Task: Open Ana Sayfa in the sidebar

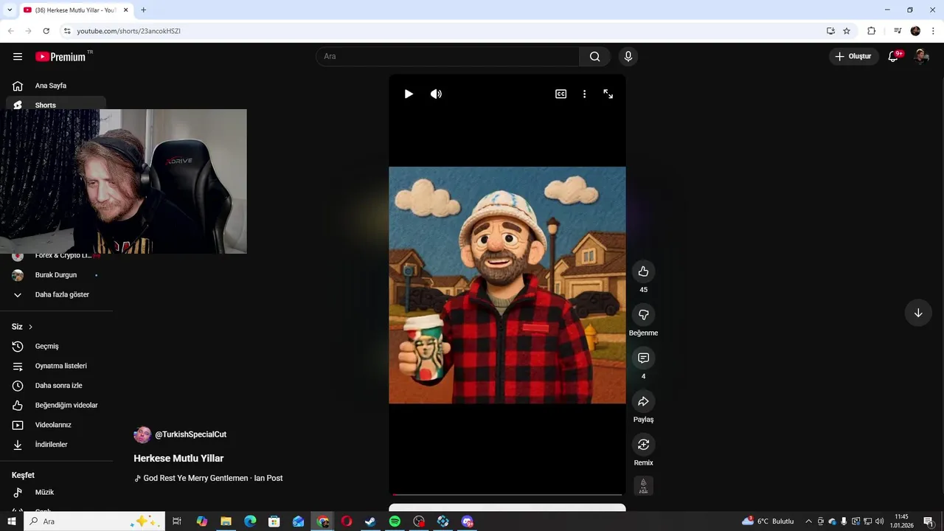Action: tap(56, 86)
